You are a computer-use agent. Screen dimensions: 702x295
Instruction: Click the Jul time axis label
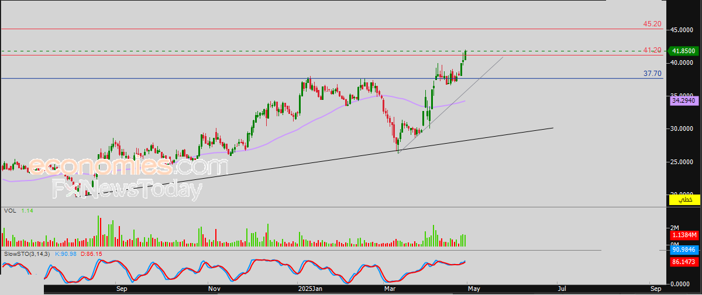(562, 289)
